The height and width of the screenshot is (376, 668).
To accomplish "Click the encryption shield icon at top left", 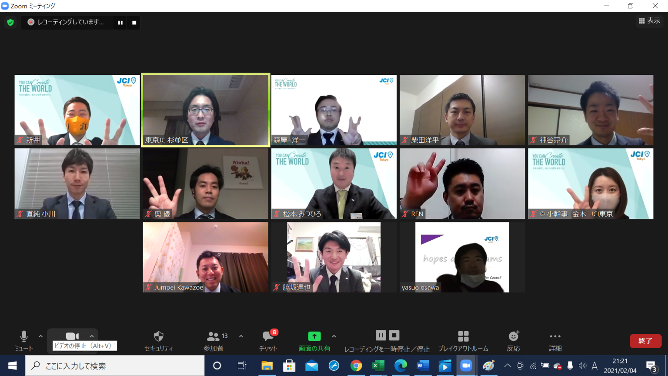I will [x=10, y=22].
